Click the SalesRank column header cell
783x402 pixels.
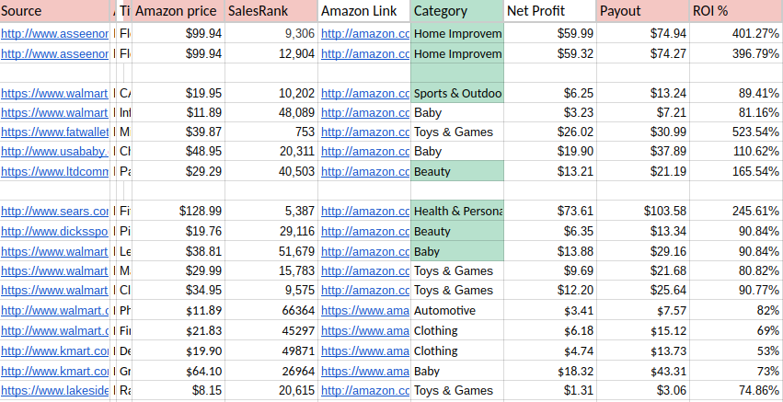coord(271,12)
